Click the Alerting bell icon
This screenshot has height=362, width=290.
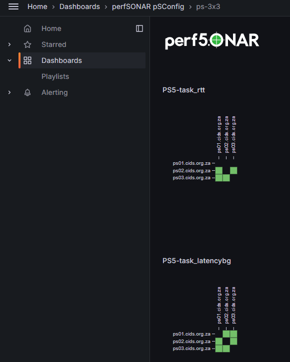(x=27, y=92)
